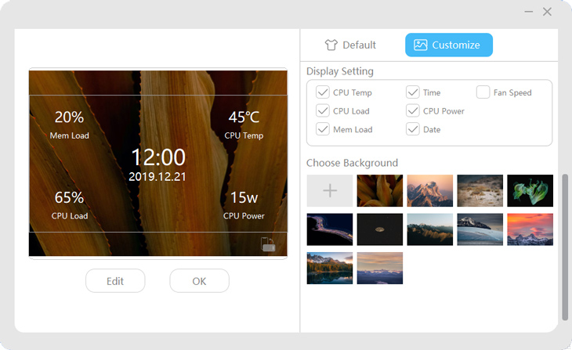Click the 2019.12.21 date in preview
Image resolution: width=572 pixels, height=350 pixels.
(157, 177)
